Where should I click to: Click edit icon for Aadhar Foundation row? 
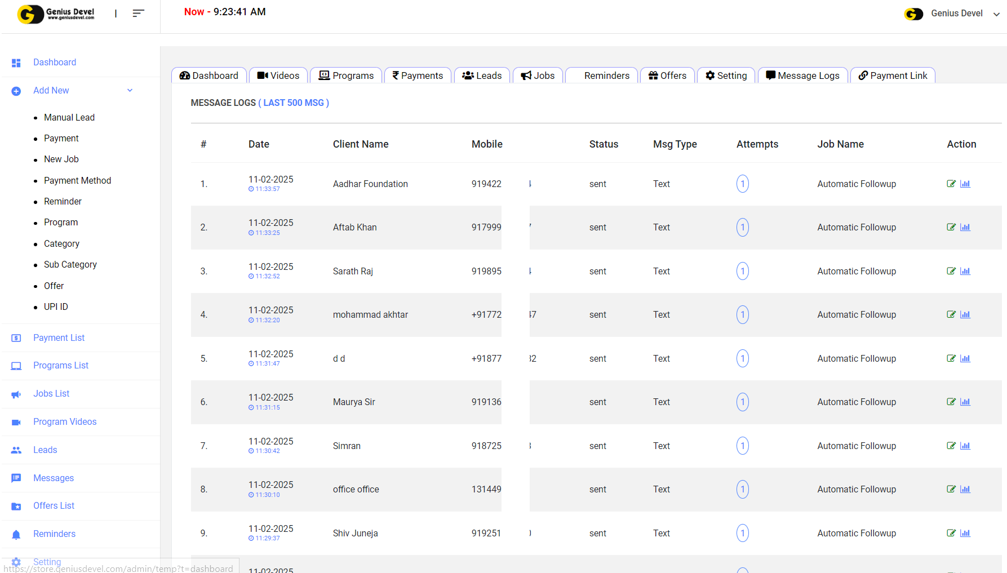click(x=951, y=184)
